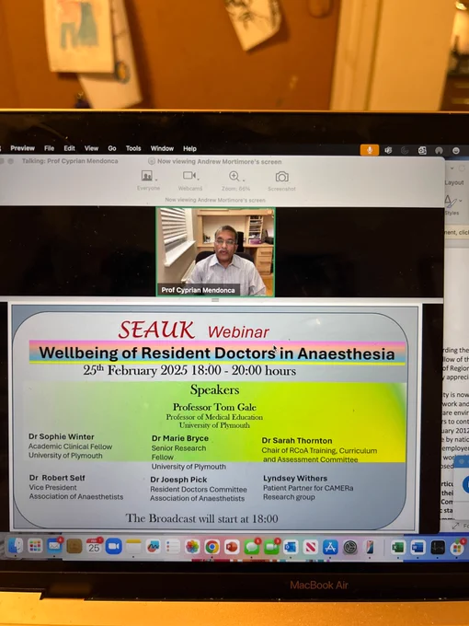469x626 pixels.
Task: Open the Webcams dropdown arrow
Action: (x=199, y=179)
